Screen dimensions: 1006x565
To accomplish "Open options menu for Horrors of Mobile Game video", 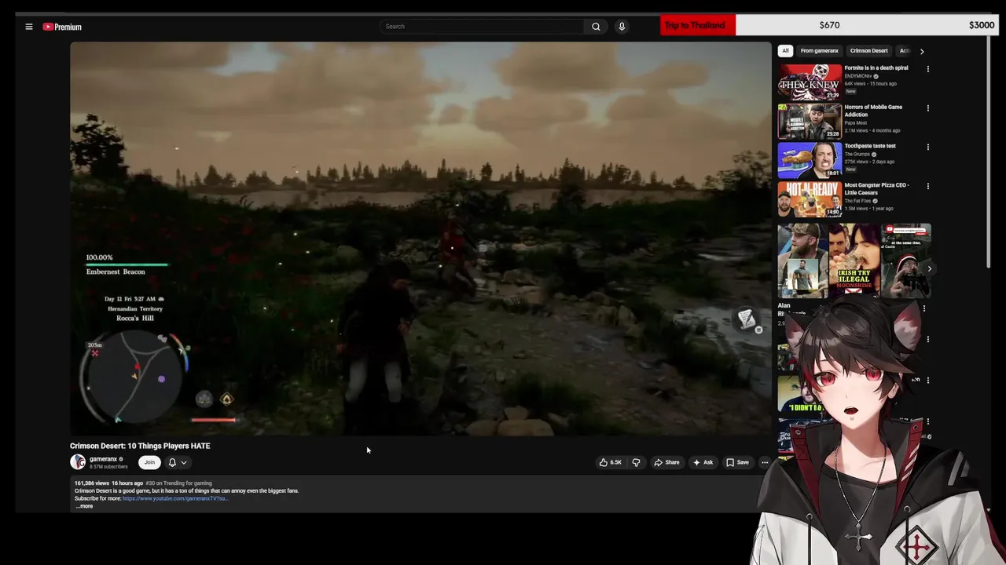I will tap(927, 108).
